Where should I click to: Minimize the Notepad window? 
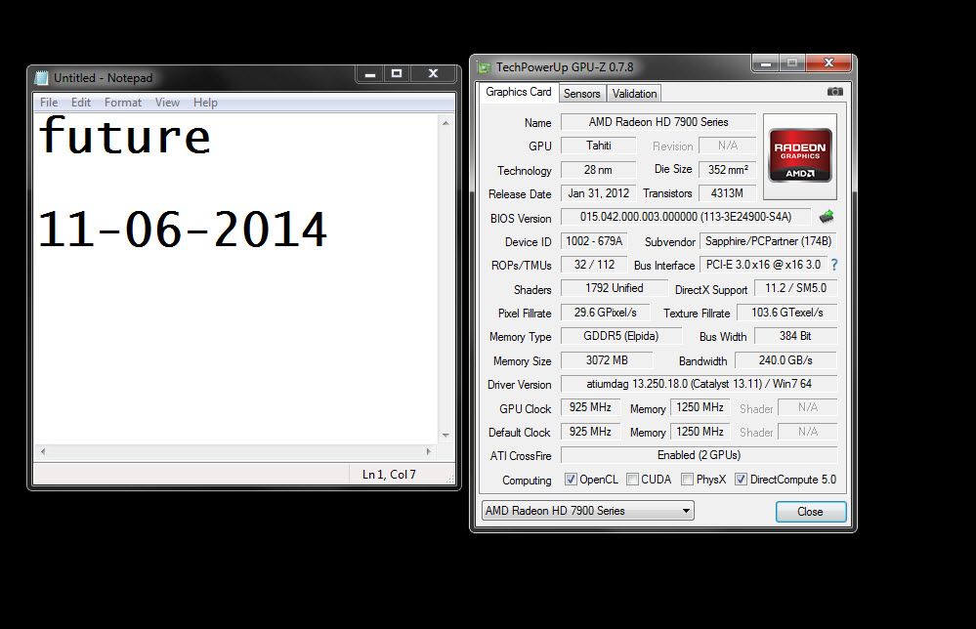click(369, 74)
